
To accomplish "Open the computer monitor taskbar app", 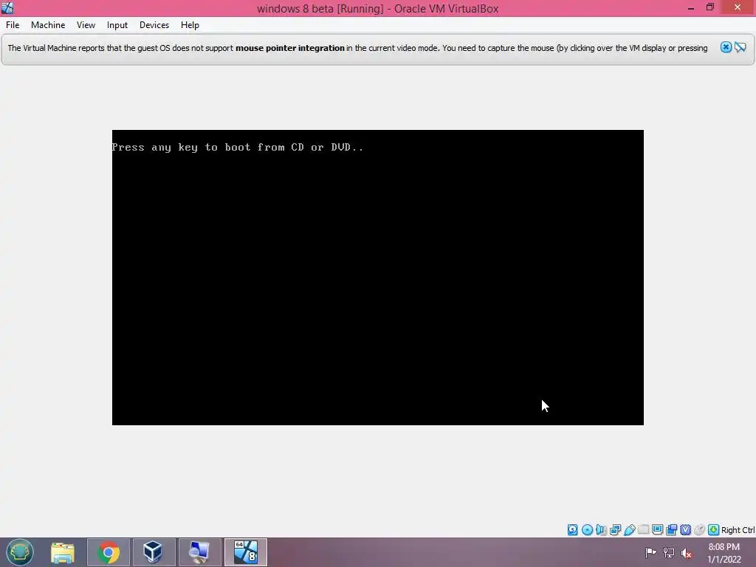I will [x=199, y=552].
